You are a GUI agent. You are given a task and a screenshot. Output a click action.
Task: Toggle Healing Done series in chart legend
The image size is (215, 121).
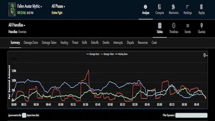pyautogui.click(x=121, y=54)
